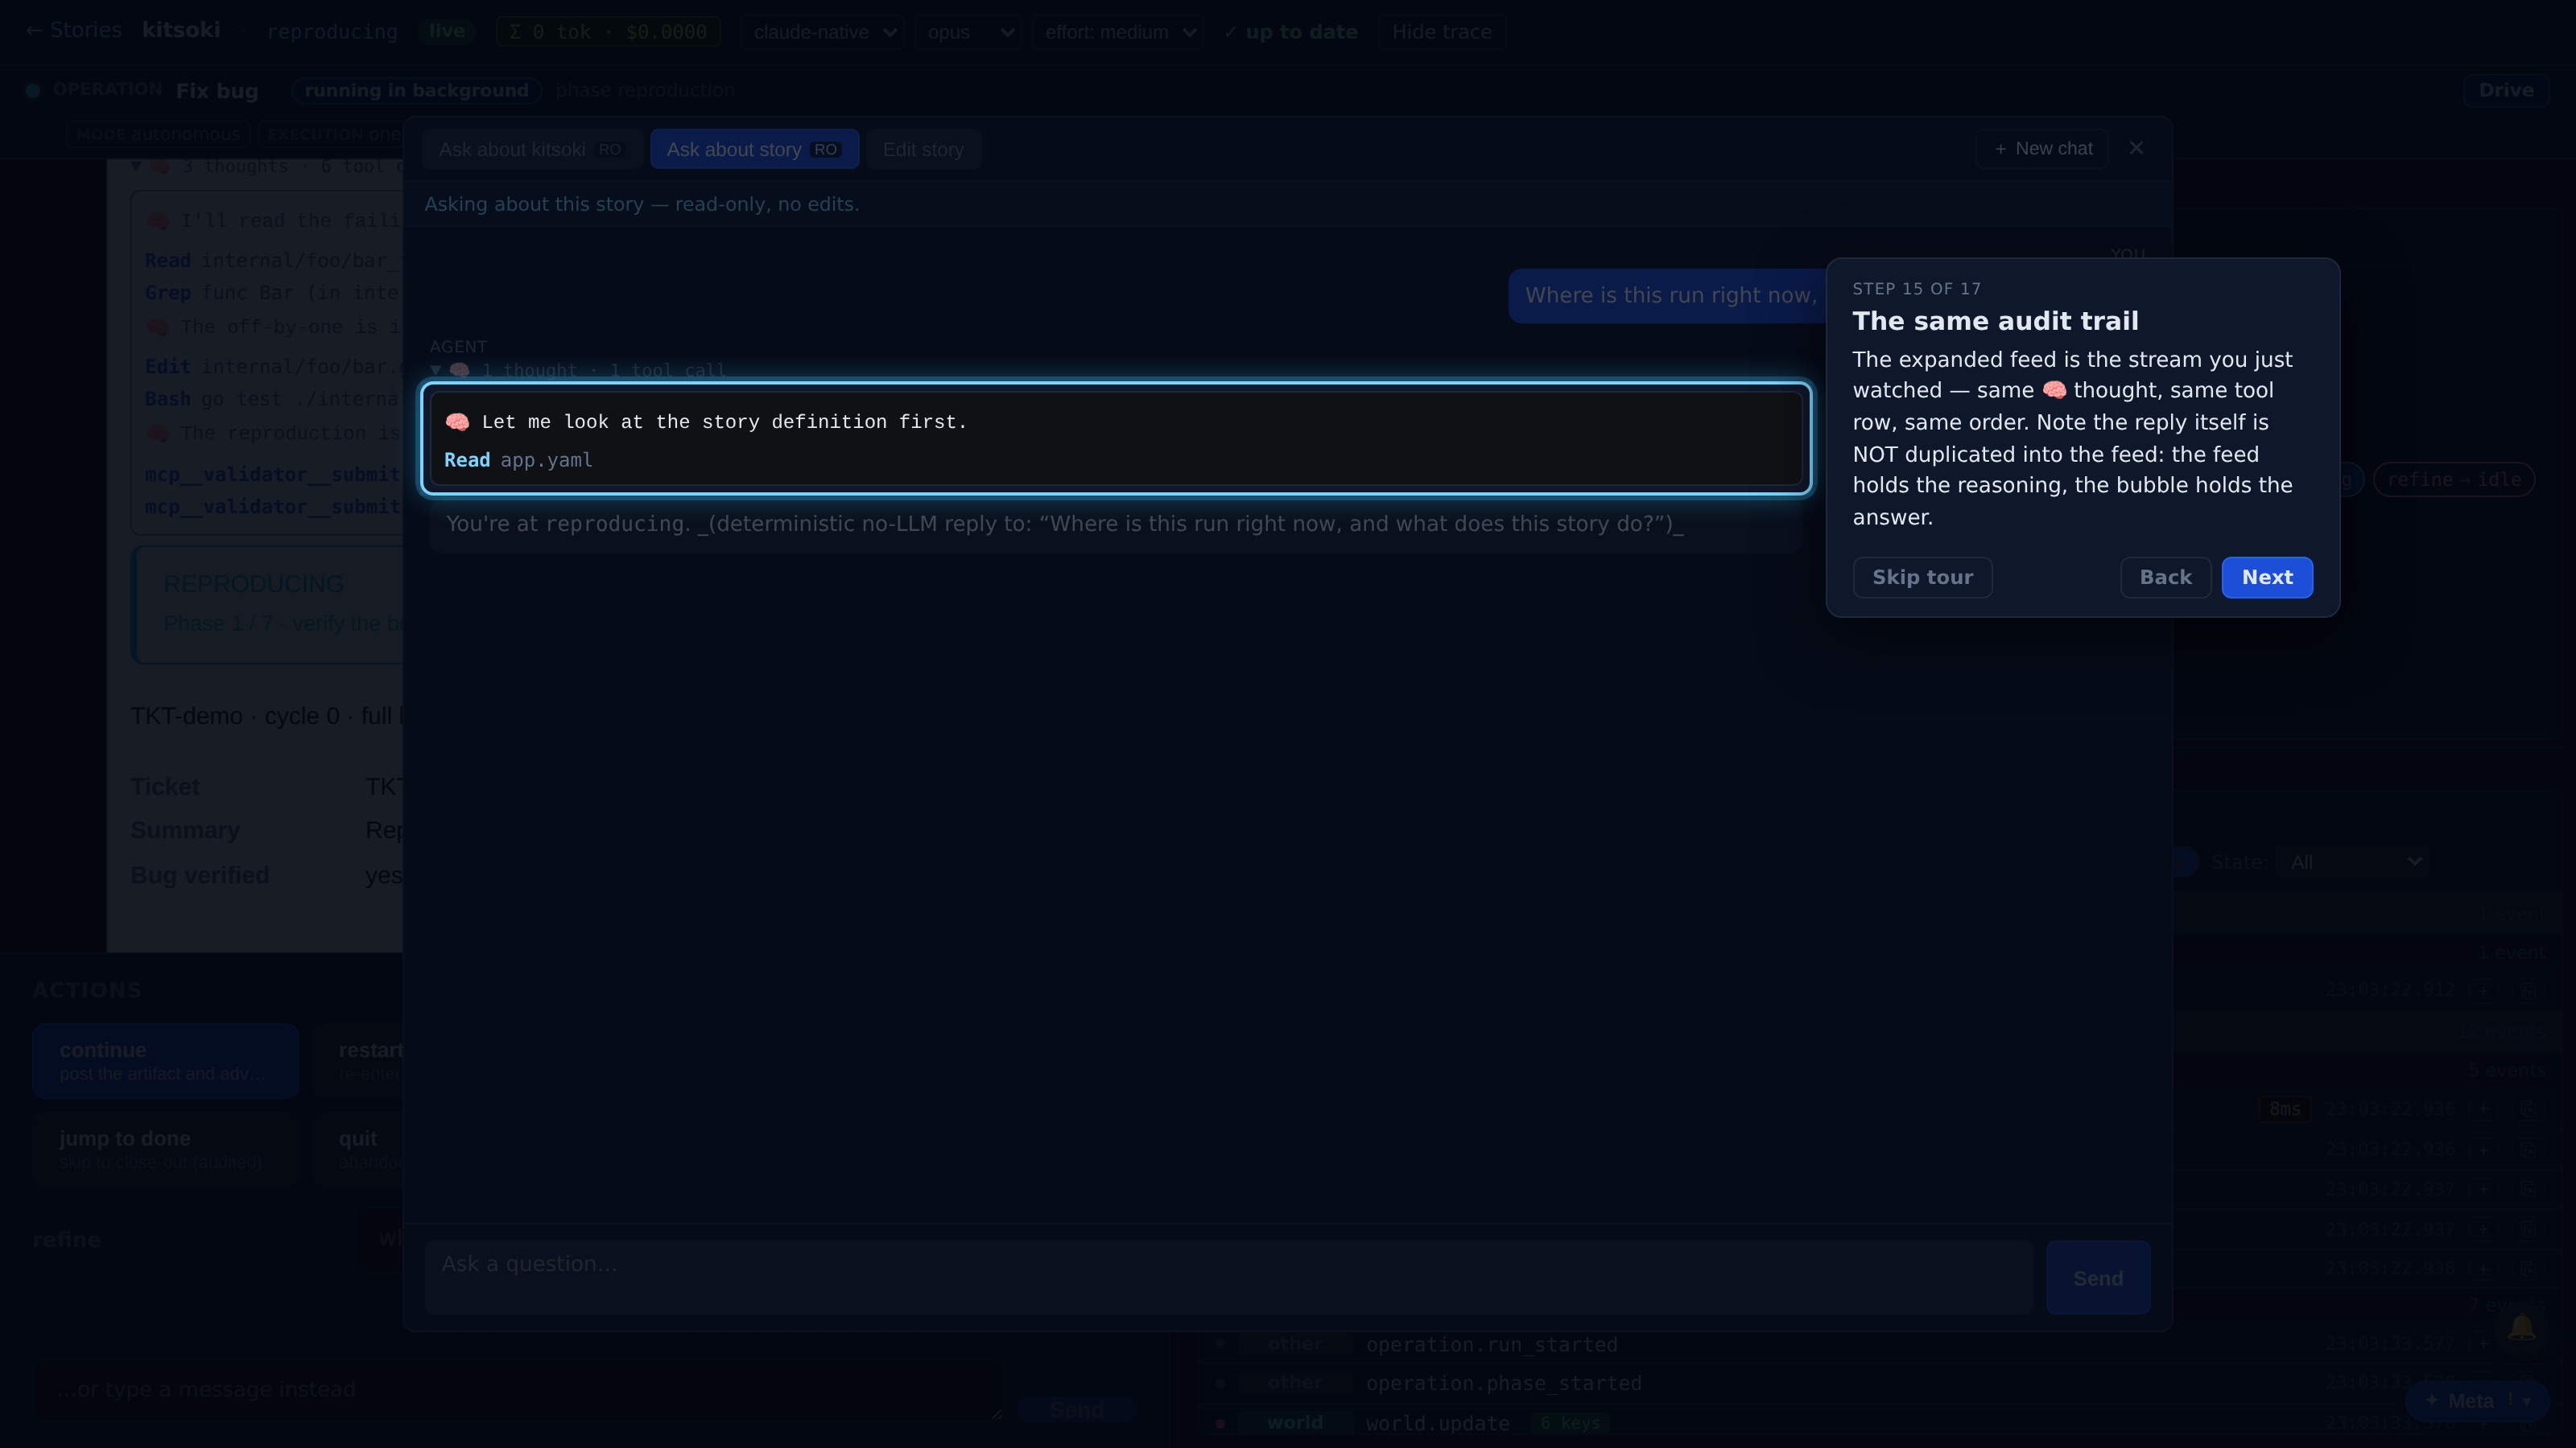Click plus icon on 23:03:22.938 event row

pyautogui.click(x=2484, y=1268)
